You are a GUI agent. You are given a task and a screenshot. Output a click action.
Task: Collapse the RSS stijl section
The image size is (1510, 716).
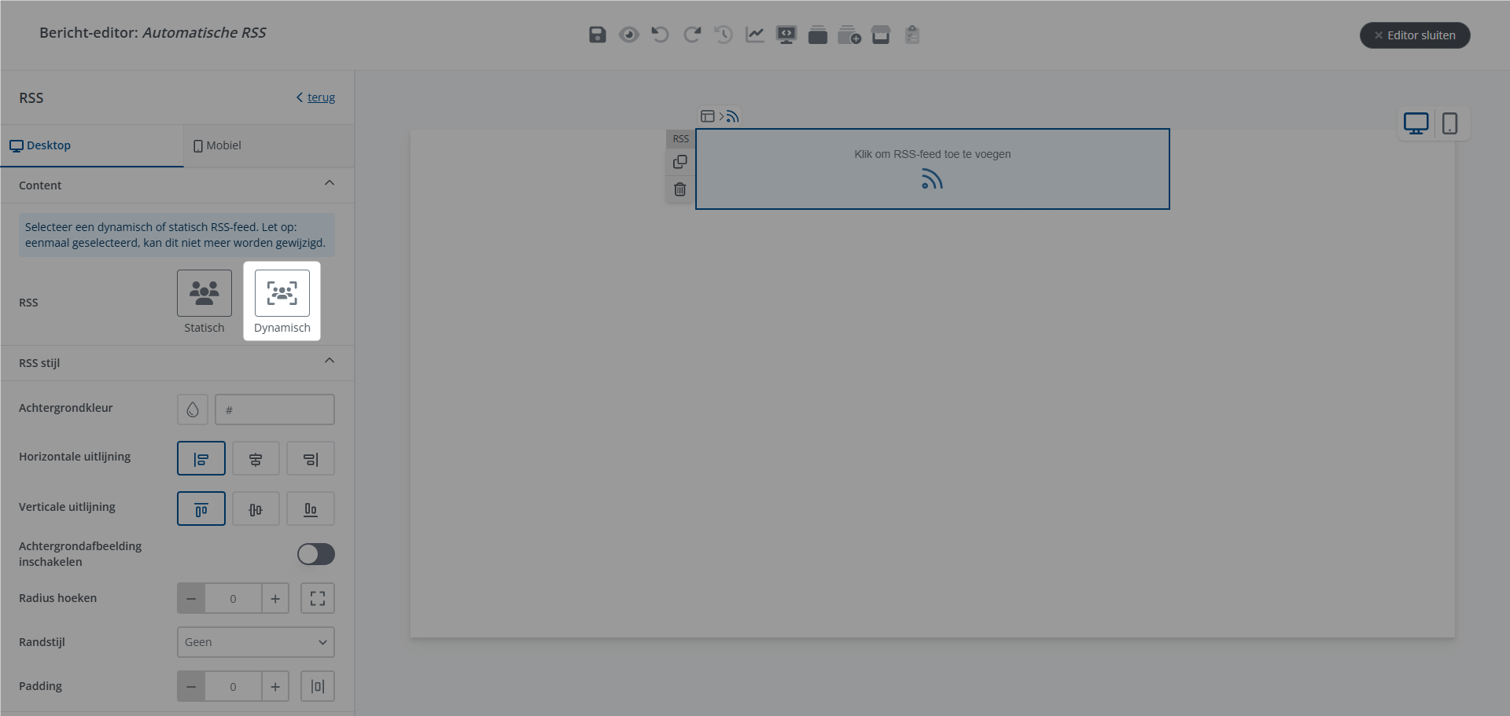coord(330,361)
